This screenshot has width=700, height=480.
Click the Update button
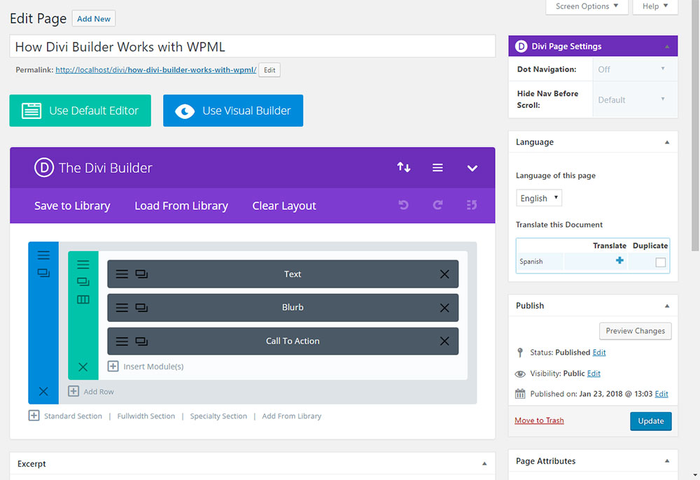click(651, 421)
